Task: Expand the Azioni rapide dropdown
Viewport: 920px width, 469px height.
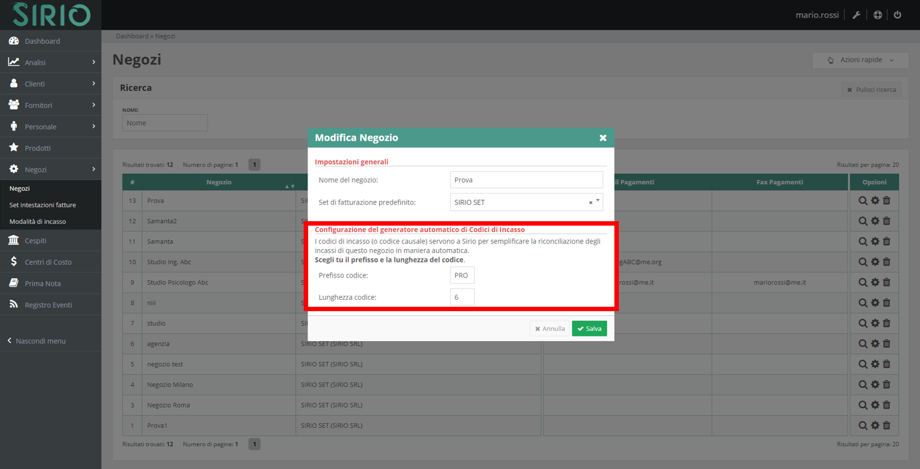Action: 860,60
